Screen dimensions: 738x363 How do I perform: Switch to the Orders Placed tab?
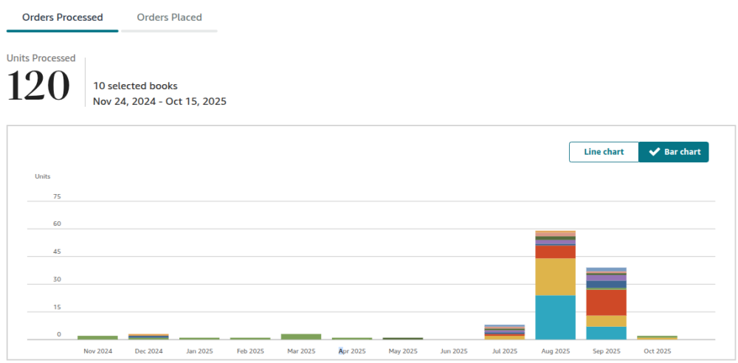coord(169,17)
